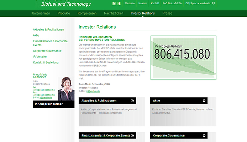The image size is (247, 142).
Task: Open FAQ Biokraftstoffe link
Action: (x=172, y=3)
